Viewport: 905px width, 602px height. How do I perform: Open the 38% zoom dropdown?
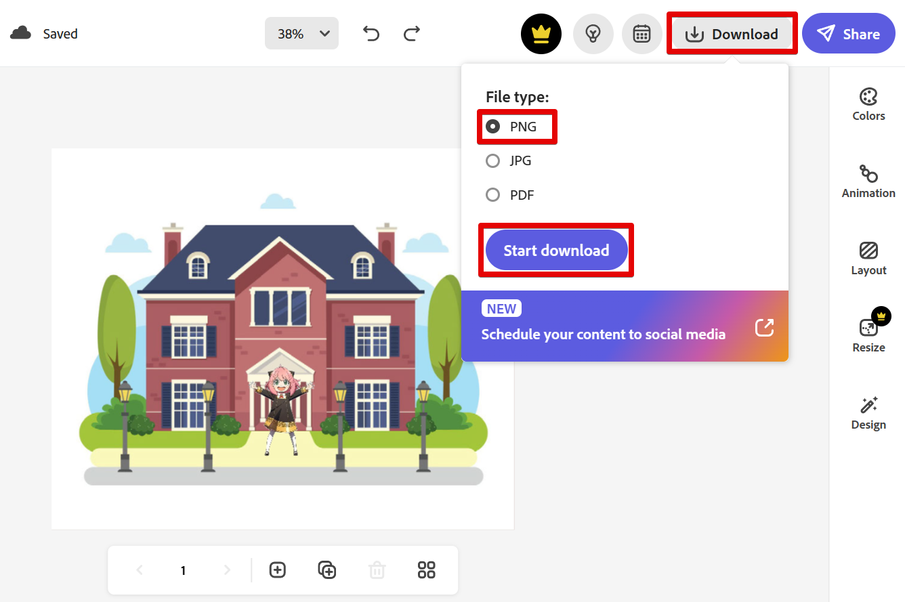301,33
